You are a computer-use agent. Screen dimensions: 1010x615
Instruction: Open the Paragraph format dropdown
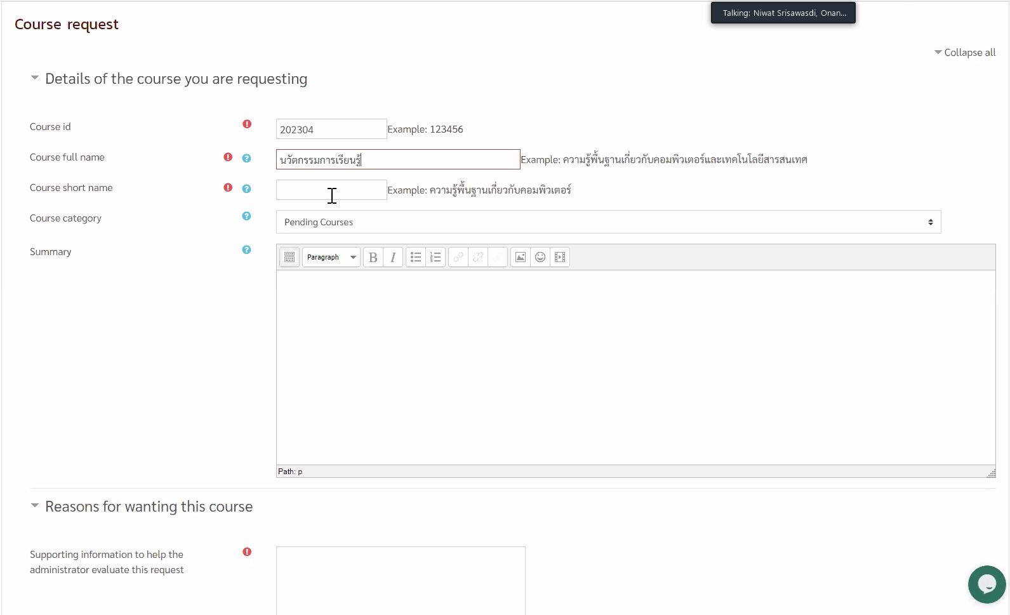coord(331,257)
